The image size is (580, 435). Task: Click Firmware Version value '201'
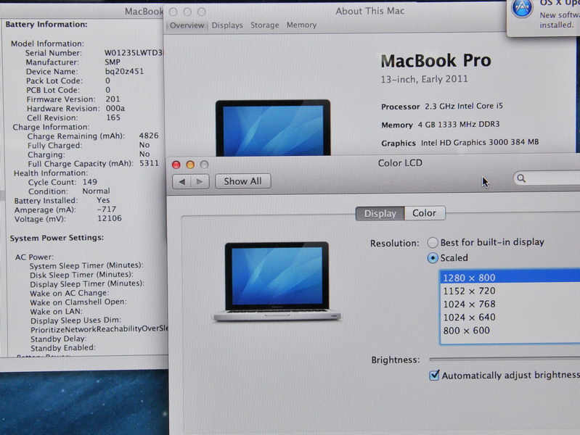113,99
